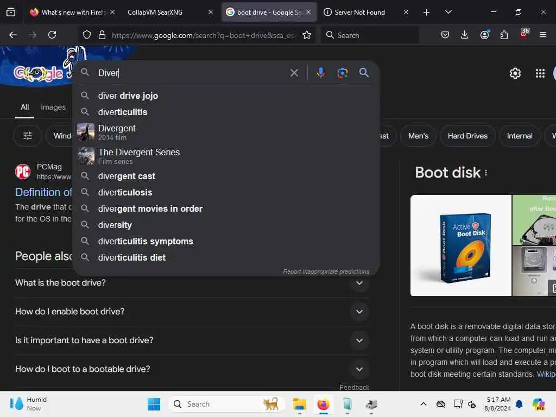Image resolution: width=556 pixels, height=417 pixels.
Task: Clear the Google search box text
Action: pos(294,73)
